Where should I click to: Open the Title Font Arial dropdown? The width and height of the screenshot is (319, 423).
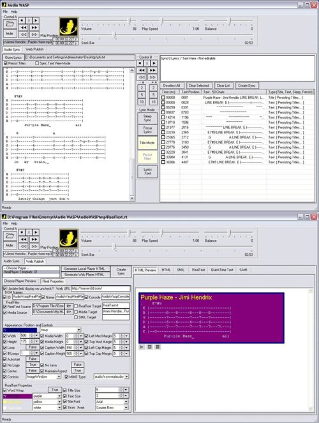coord(126,402)
